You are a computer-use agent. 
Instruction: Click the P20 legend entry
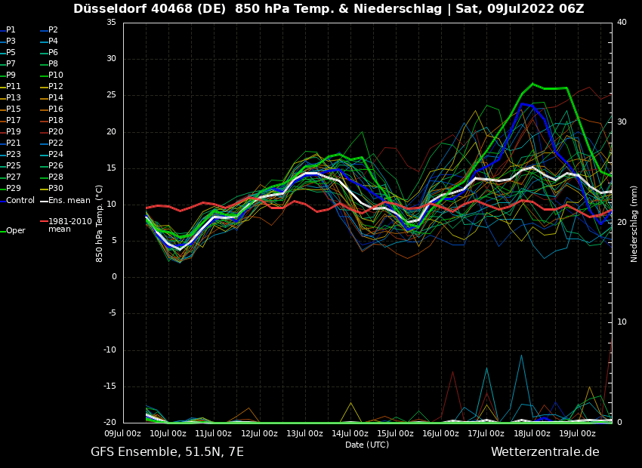[x=56, y=132]
